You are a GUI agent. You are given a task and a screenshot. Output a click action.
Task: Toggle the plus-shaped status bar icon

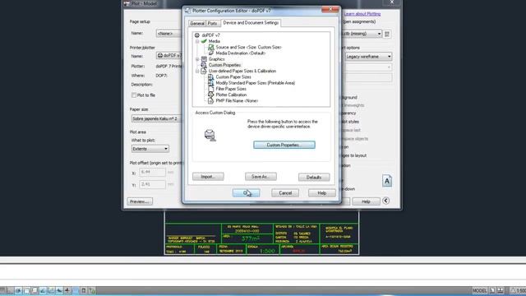click(67, 290)
